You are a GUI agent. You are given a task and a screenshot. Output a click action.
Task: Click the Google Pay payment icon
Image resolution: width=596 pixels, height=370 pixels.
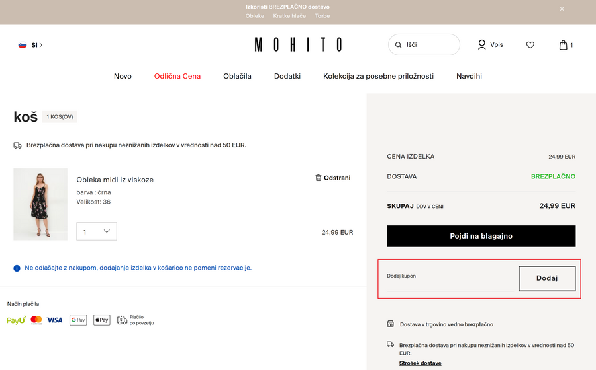pyautogui.click(x=78, y=320)
